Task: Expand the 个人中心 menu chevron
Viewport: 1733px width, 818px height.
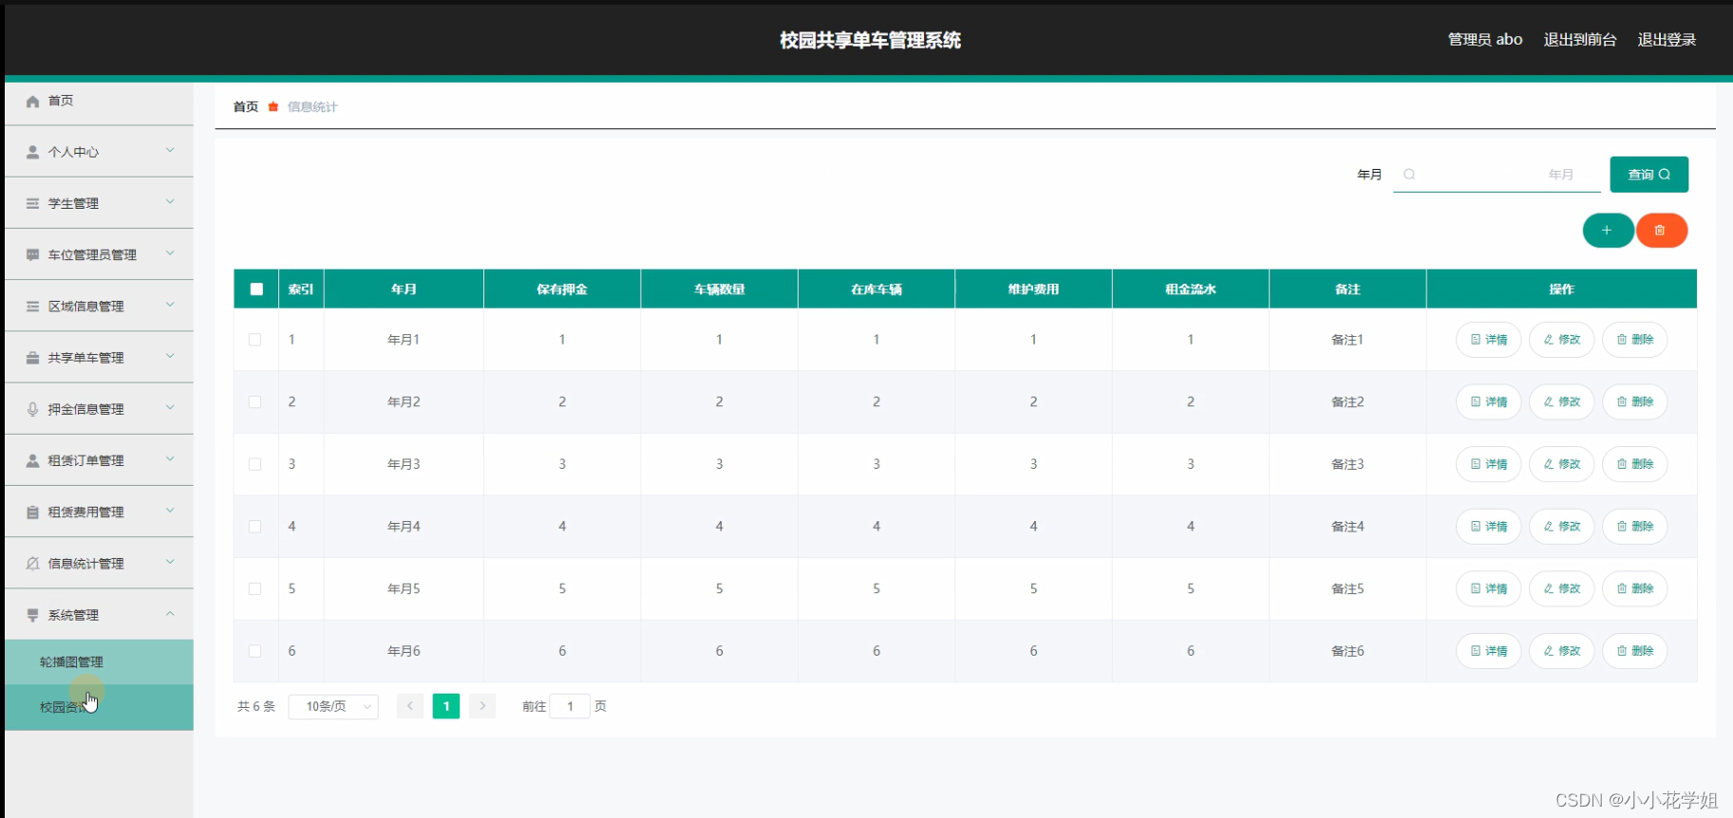Action: tap(170, 150)
